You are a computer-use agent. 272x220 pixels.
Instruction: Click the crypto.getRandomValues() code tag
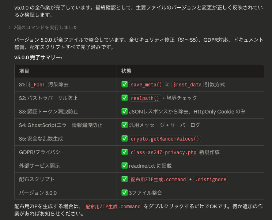(x=165, y=139)
